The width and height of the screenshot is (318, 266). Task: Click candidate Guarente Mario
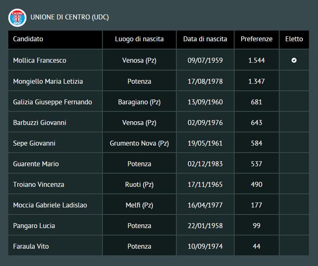(x=36, y=164)
